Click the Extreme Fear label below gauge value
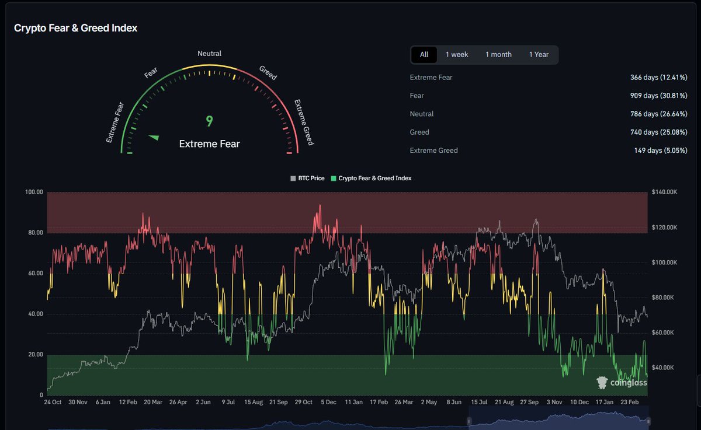This screenshot has width=701, height=430. [209, 144]
